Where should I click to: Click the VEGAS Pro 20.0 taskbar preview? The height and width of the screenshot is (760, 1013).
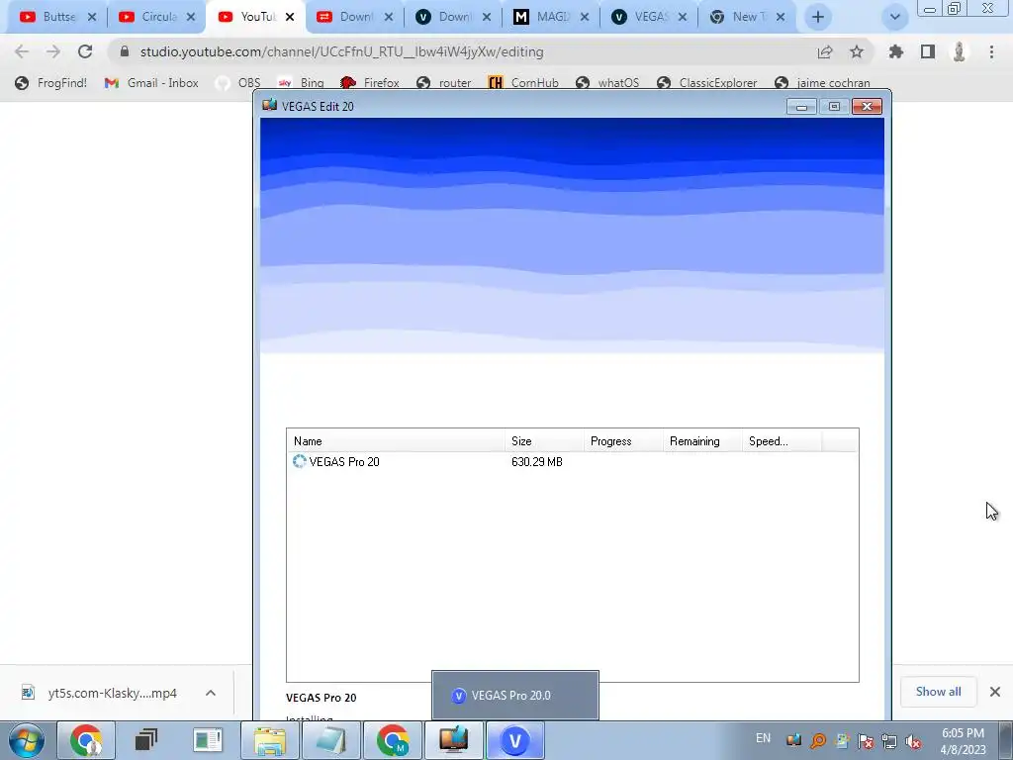[x=514, y=696]
